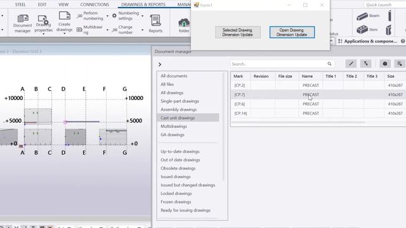The height and width of the screenshot is (228, 406).
Task: Switch to the STEEL ribbon tab
Action: [20, 4]
